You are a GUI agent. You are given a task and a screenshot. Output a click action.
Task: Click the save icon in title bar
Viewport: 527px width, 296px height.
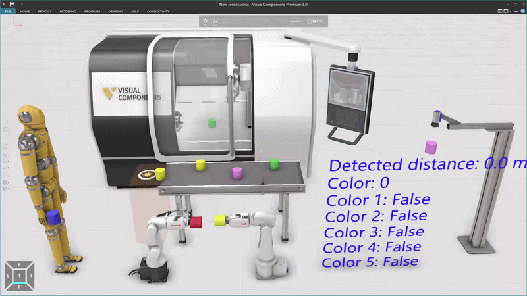coord(12,4)
